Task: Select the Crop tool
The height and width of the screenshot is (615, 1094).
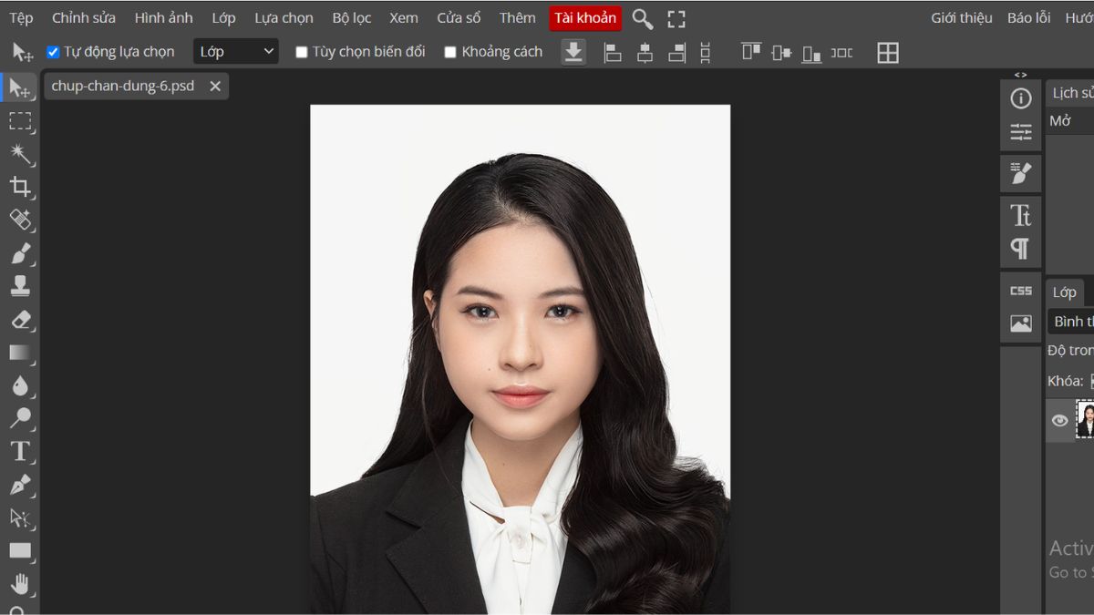Action: pyautogui.click(x=21, y=186)
